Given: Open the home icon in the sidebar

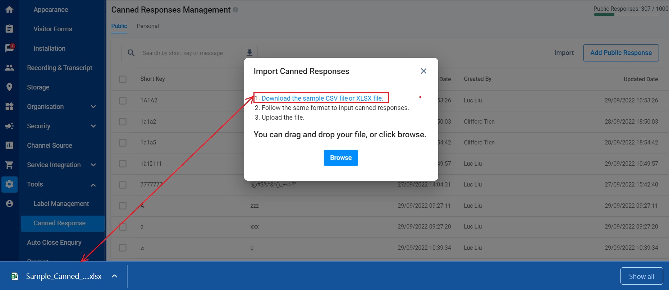Looking at the screenshot, I should (x=9, y=9).
